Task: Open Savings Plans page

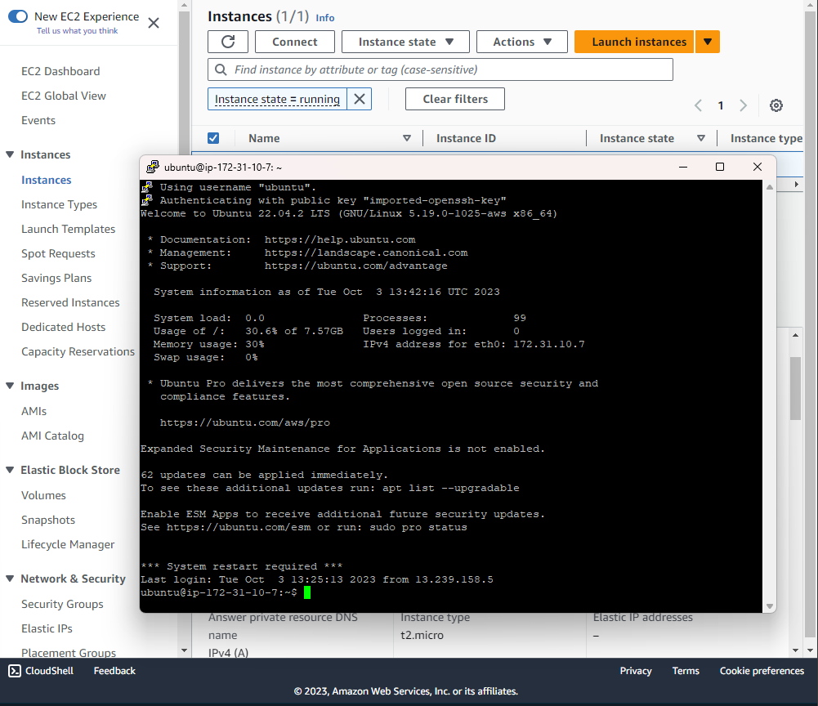Action: point(56,278)
